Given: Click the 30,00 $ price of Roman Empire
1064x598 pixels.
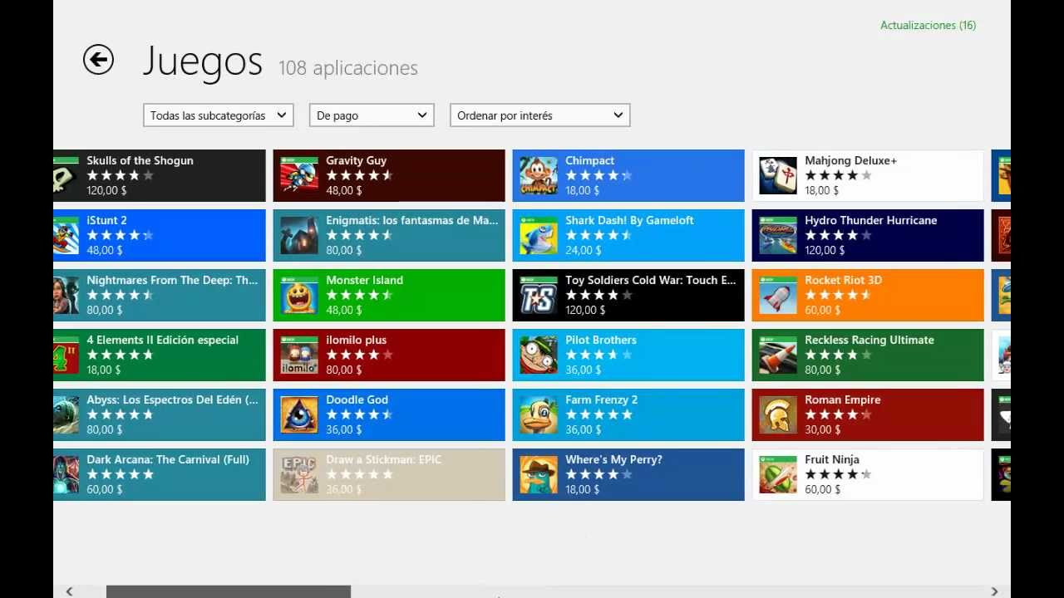Looking at the screenshot, I should (822, 429).
